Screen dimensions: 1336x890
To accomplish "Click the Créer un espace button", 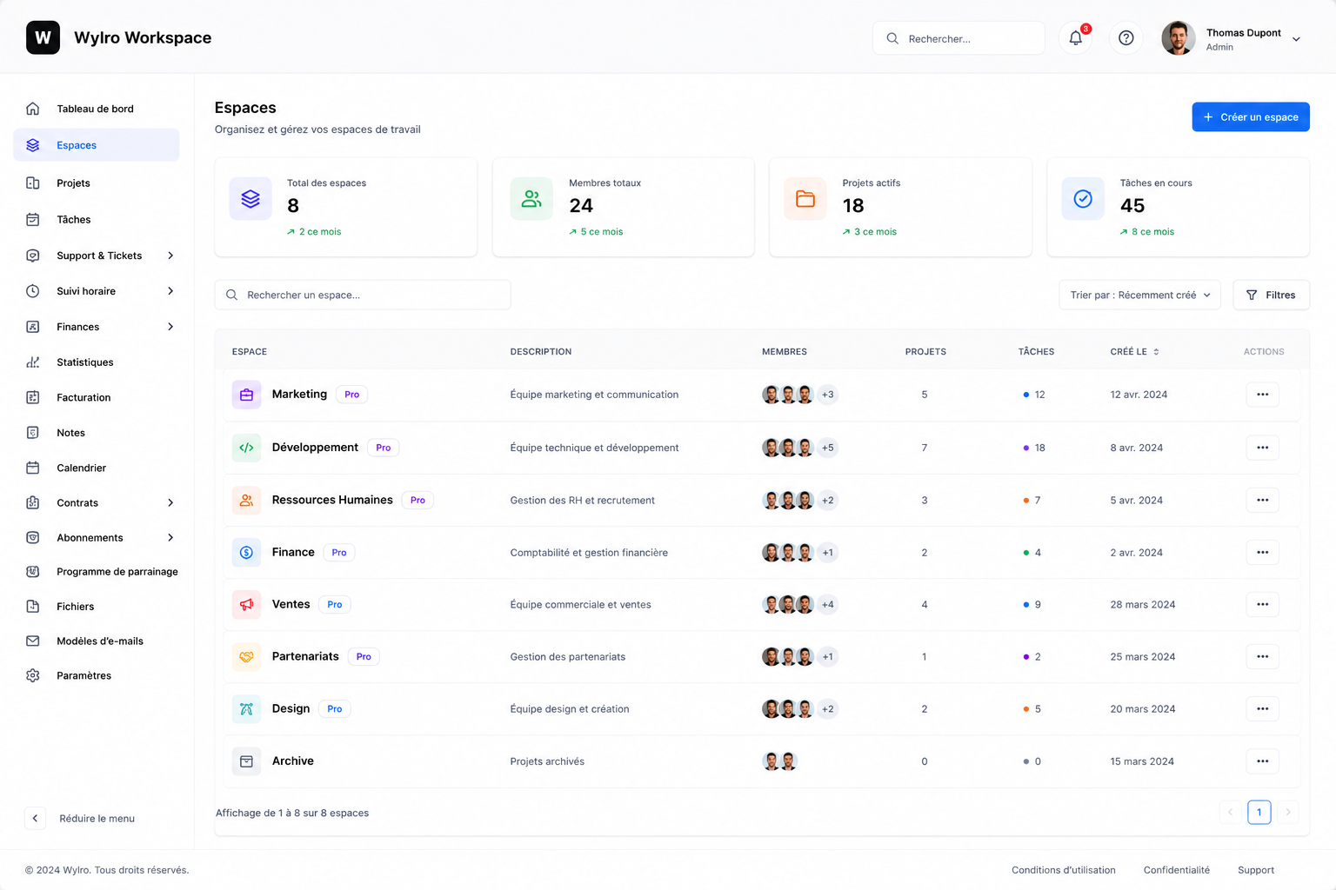I will click(x=1251, y=117).
